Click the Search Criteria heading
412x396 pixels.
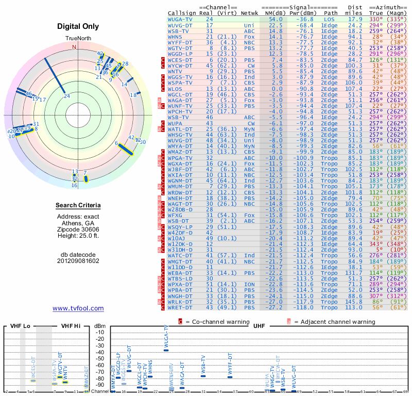coord(78,205)
